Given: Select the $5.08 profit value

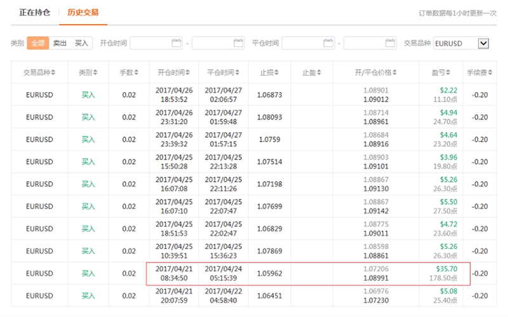Looking at the screenshot, I should click(x=448, y=292).
